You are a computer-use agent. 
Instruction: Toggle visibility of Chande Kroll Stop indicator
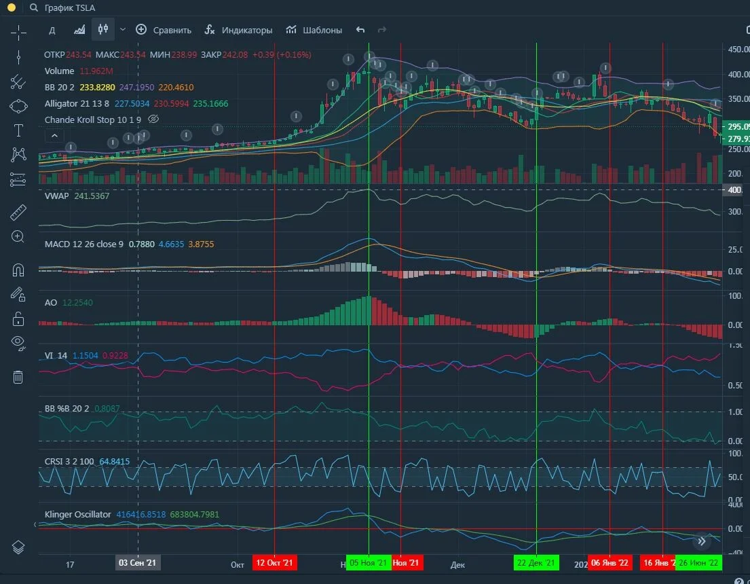153,120
